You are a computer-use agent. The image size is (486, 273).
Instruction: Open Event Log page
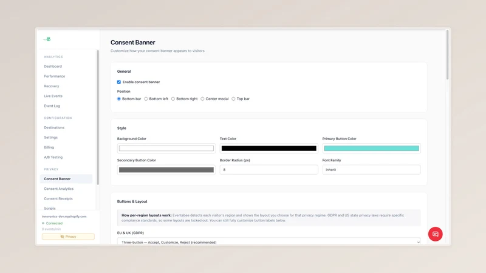tap(52, 106)
